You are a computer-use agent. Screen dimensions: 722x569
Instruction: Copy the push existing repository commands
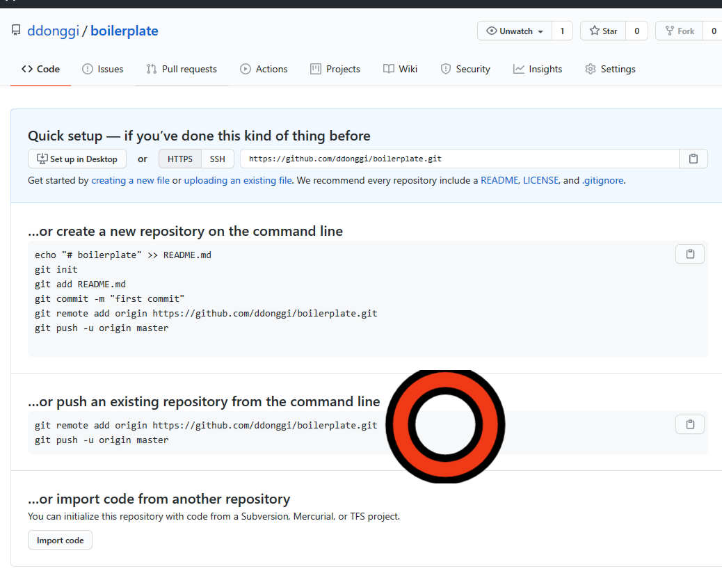point(690,424)
